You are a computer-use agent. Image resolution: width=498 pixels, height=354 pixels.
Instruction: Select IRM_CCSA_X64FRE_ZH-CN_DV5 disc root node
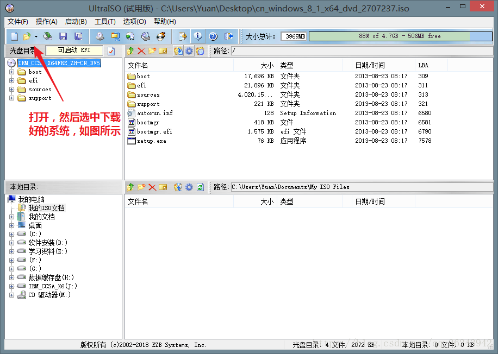59,63
